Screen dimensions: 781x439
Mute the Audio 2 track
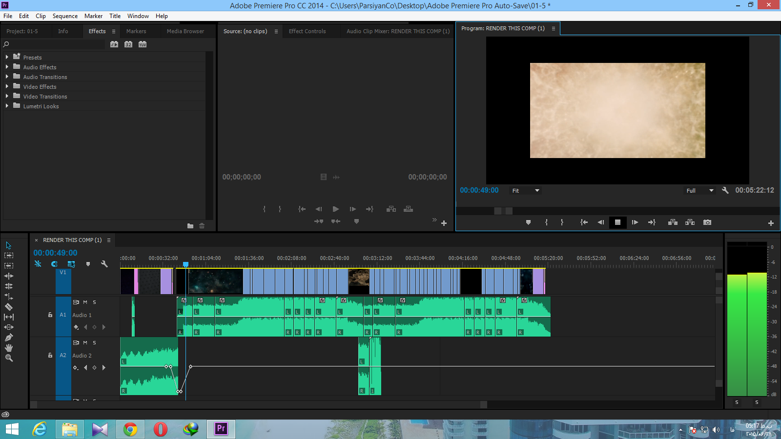click(x=85, y=342)
